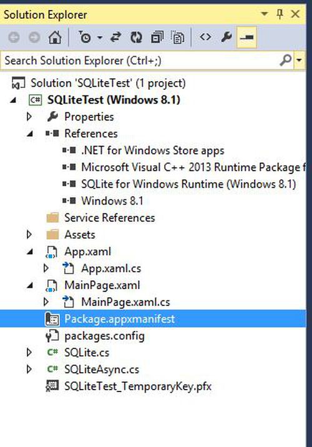
Task: Collapse the MainPage.xaml node
Action: point(29,285)
